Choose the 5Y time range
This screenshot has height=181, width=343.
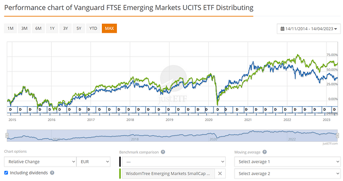click(x=79, y=28)
